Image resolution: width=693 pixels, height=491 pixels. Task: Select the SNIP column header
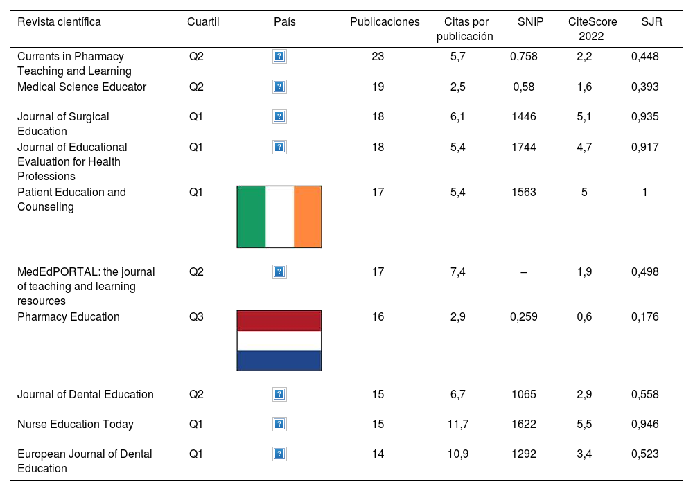531,21
